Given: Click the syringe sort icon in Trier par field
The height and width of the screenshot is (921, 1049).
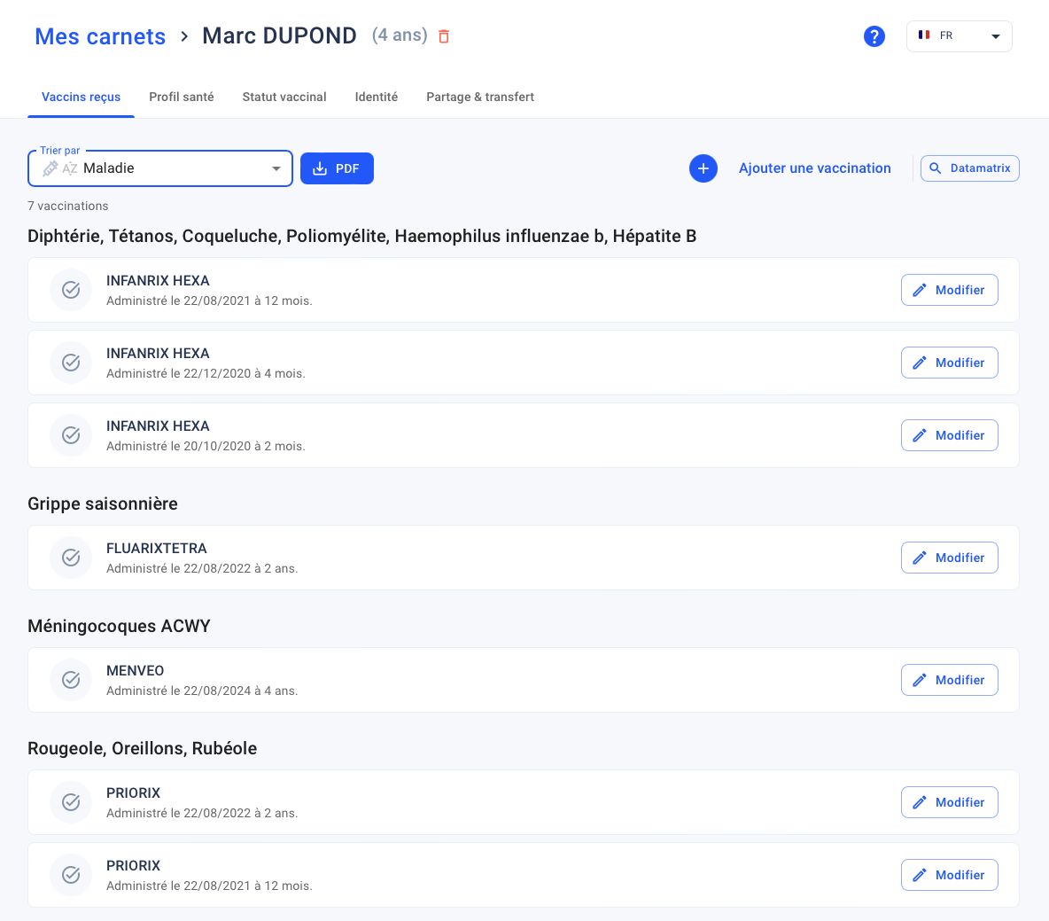Looking at the screenshot, I should pyautogui.click(x=51, y=168).
